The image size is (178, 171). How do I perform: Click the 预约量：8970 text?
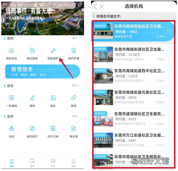point(126,98)
